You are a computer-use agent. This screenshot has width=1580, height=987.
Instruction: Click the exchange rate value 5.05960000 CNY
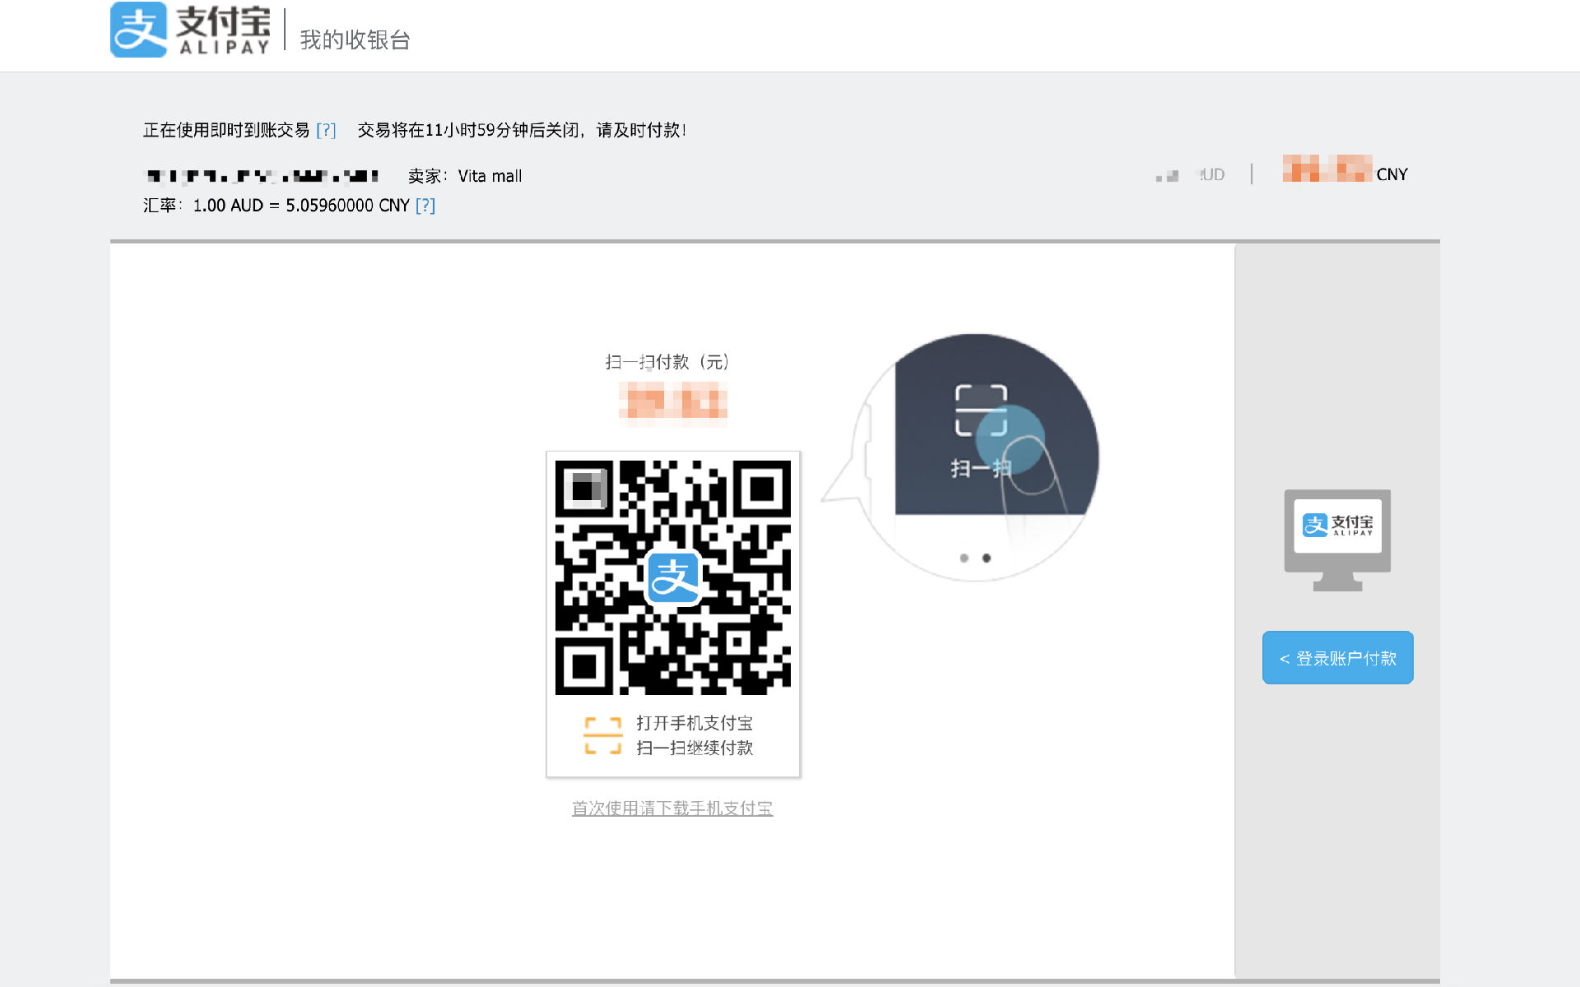[347, 206]
